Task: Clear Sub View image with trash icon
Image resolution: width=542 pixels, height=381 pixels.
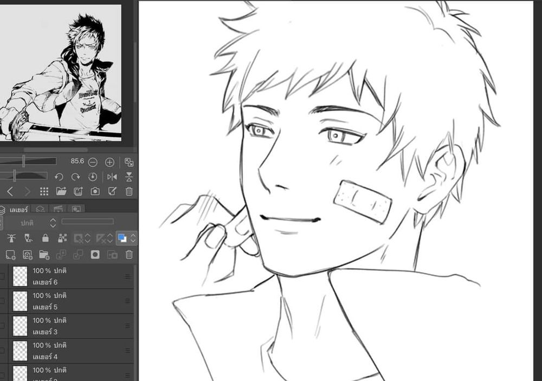Action: coord(129,191)
